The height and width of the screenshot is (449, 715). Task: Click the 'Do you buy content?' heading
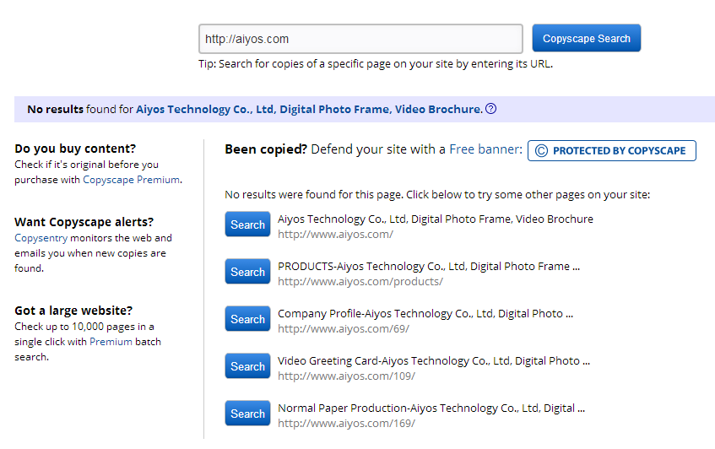[x=75, y=149]
